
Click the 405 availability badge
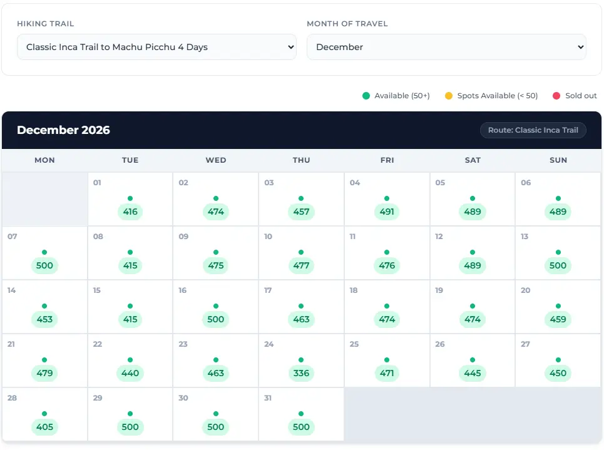pyautogui.click(x=44, y=427)
